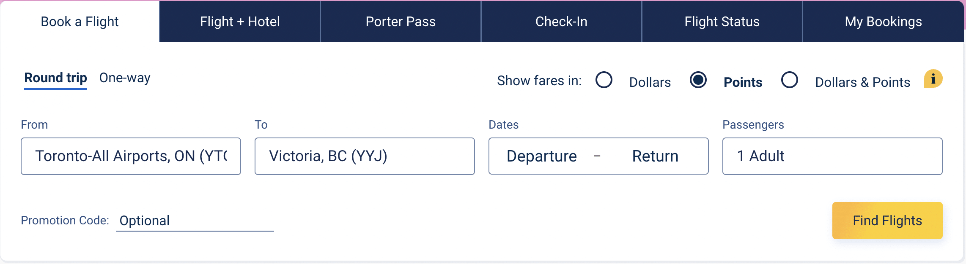
Task: Open the Porter Pass tab
Action: pyautogui.click(x=401, y=22)
